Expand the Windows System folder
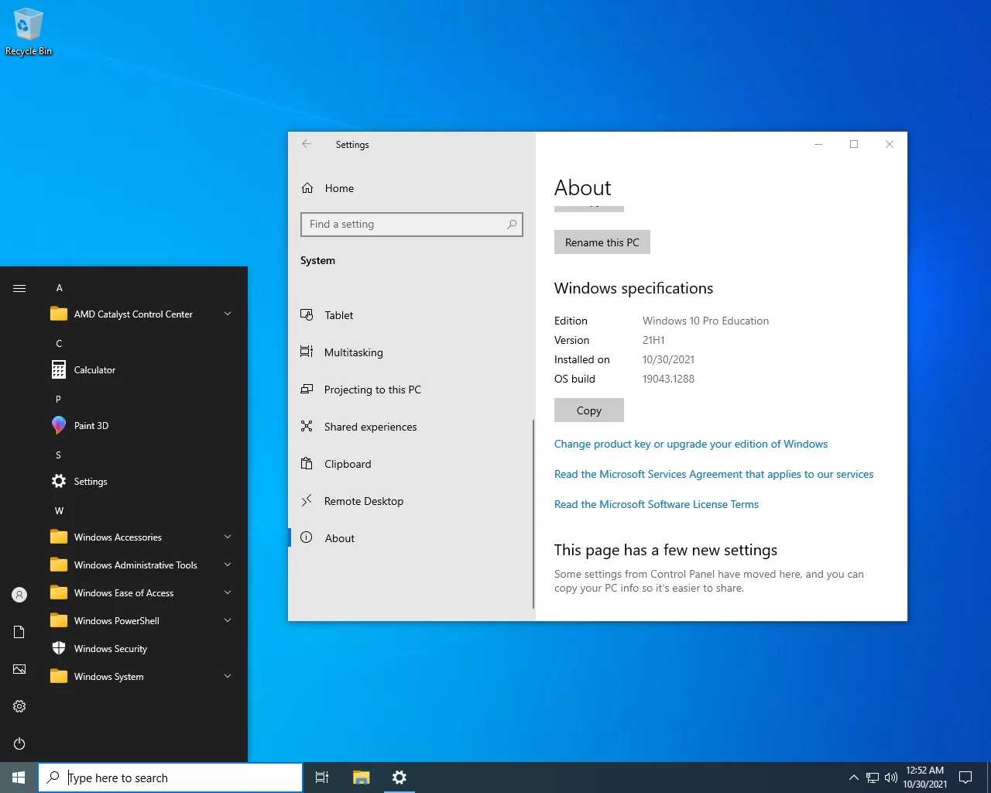Image resolution: width=991 pixels, height=793 pixels. tap(108, 677)
